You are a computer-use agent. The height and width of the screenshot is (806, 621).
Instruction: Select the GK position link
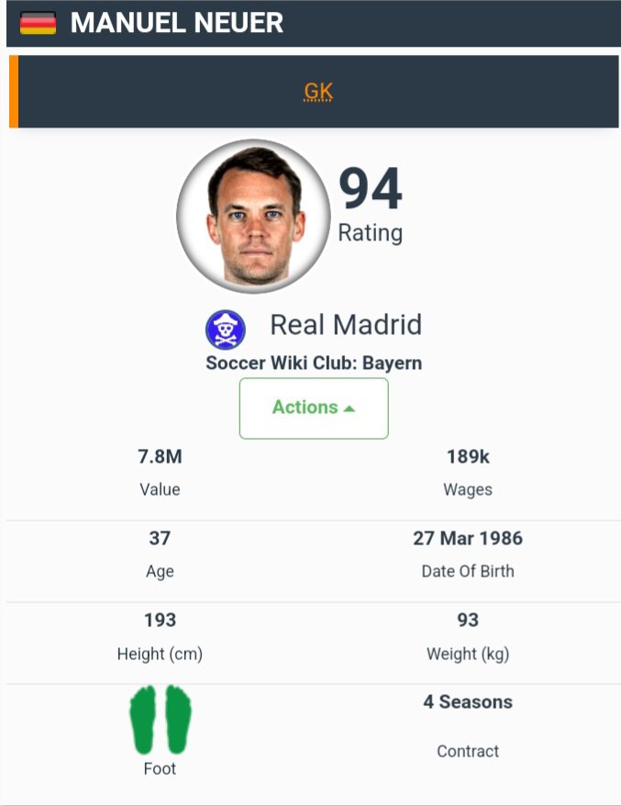tap(318, 92)
